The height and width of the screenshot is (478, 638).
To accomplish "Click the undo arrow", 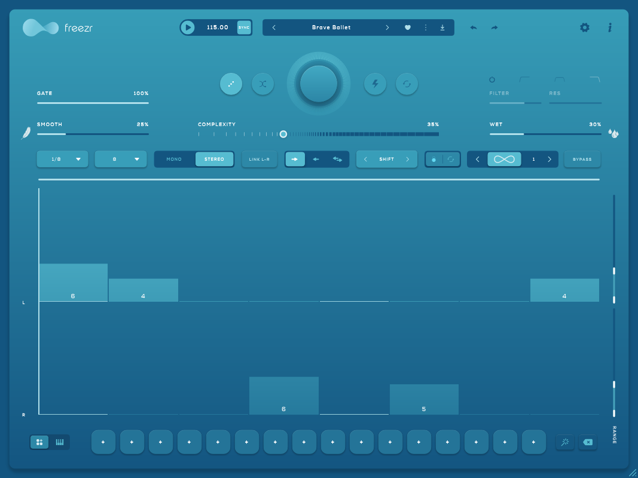I will pyautogui.click(x=474, y=27).
